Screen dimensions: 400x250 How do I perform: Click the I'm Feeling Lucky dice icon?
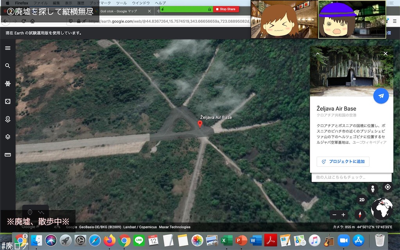[x=8, y=102]
